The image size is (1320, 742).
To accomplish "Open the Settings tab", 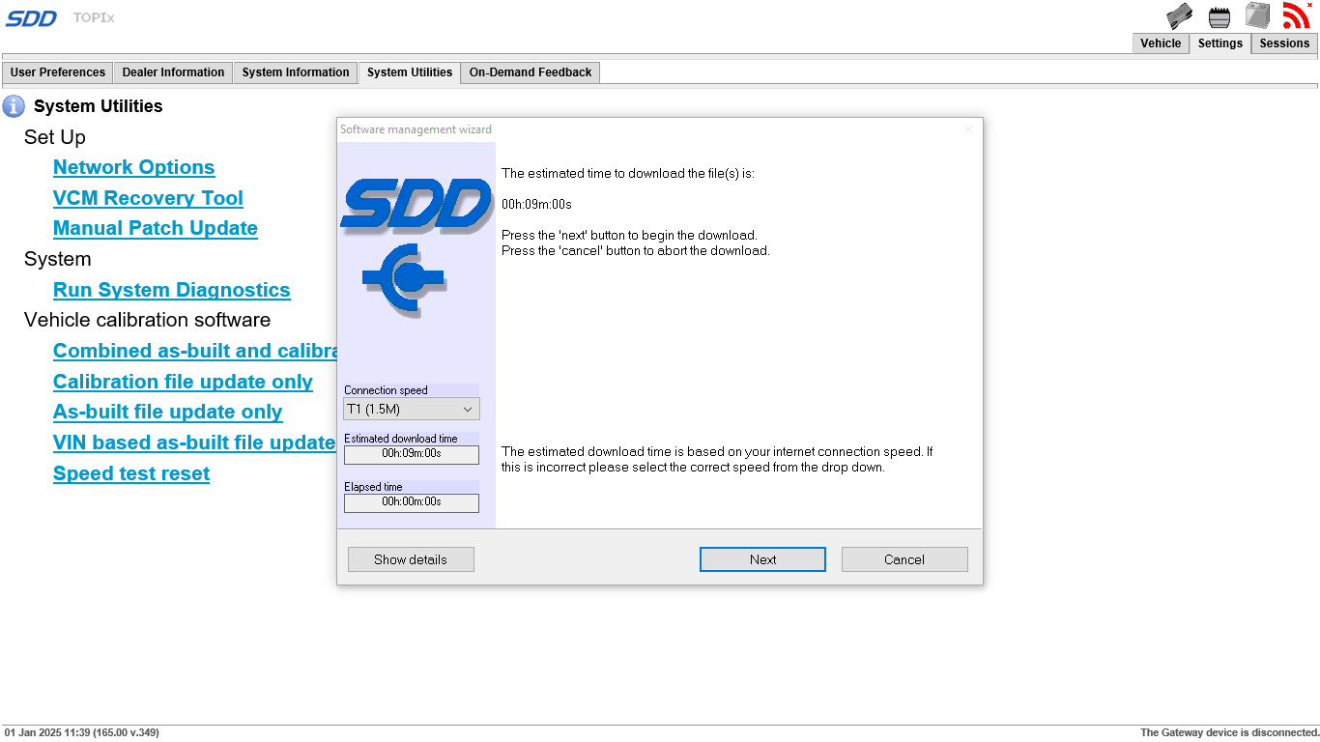I will (x=1220, y=43).
